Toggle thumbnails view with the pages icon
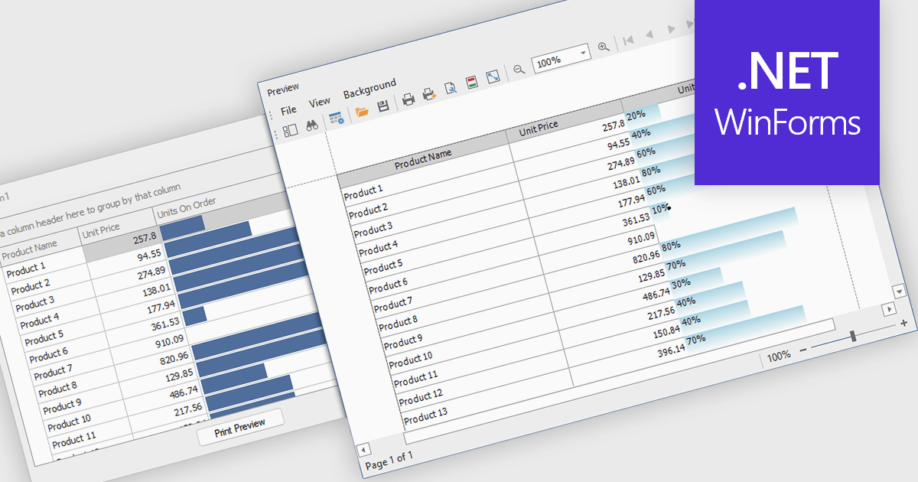 (x=290, y=130)
